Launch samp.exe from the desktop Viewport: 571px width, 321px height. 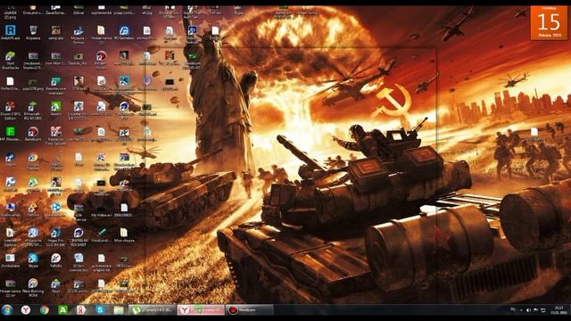[x=55, y=32]
